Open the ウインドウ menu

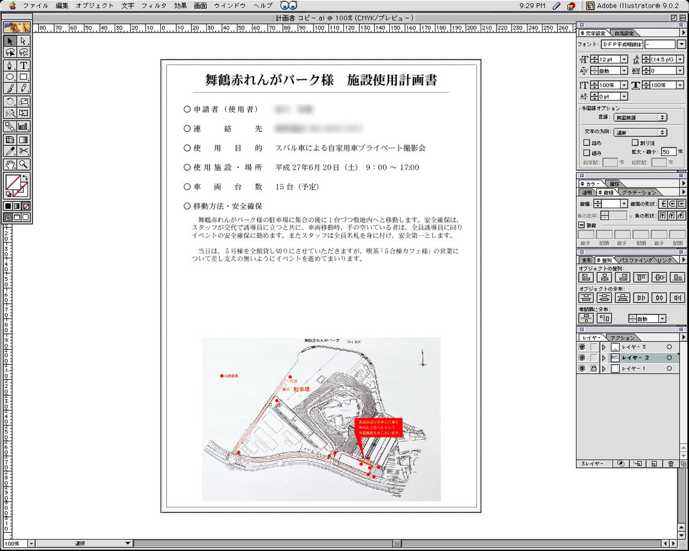230,6
